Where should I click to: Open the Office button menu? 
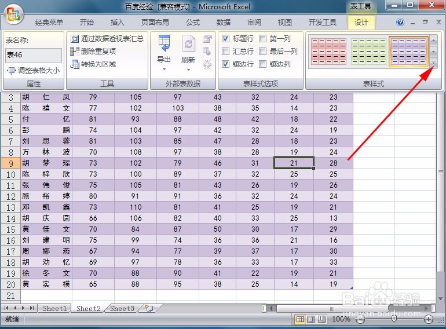(x=14, y=14)
